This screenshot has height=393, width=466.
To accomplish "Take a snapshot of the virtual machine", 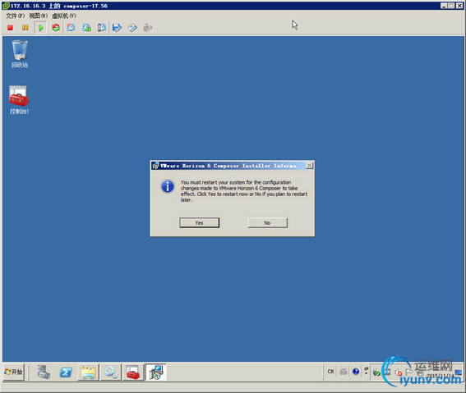I will point(71,28).
